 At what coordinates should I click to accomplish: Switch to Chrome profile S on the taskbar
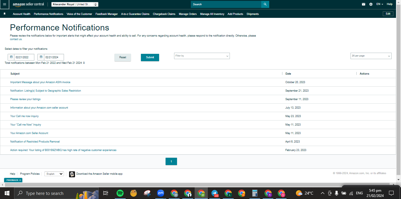282,193
